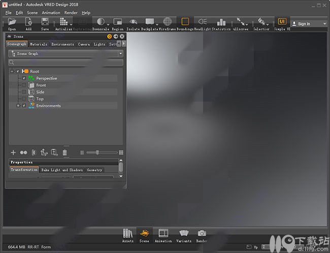Image resolution: width=330 pixels, height=253 pixels.
Task: Click the folder icon in the status bar
Action: coord(249,247)
